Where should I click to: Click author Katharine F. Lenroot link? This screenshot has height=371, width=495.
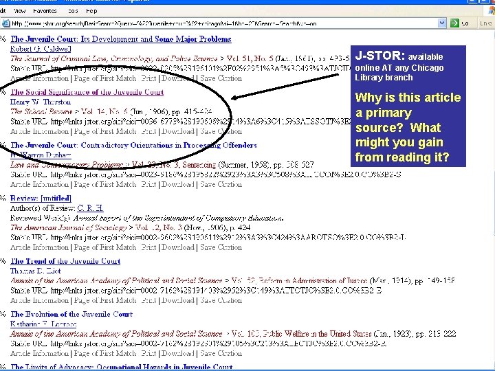(43, 324)
